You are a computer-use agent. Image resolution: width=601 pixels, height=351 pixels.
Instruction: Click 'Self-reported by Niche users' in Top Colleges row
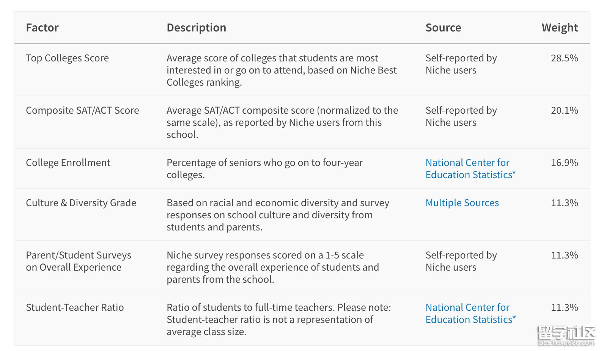coord(461,64)
